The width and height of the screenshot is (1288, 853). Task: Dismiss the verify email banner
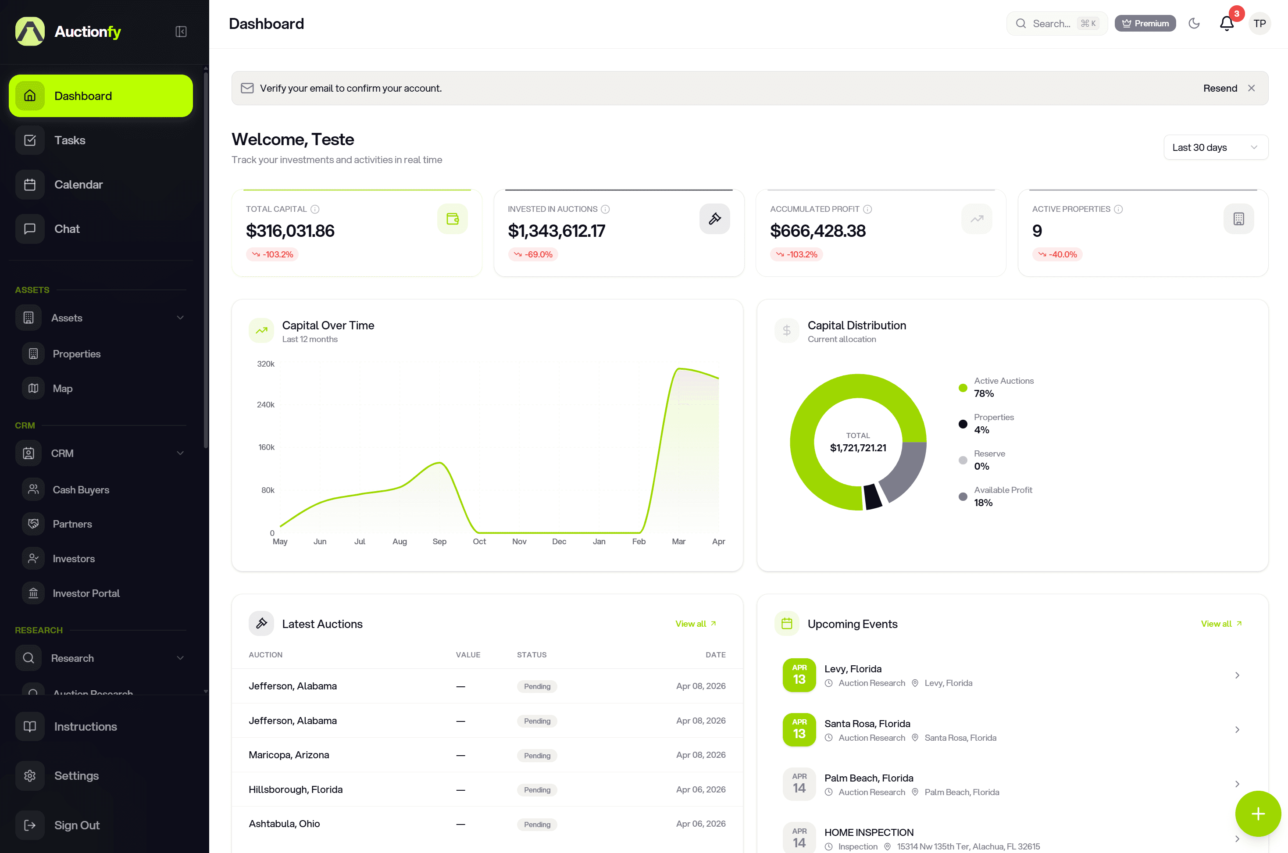click(1251, 88)
